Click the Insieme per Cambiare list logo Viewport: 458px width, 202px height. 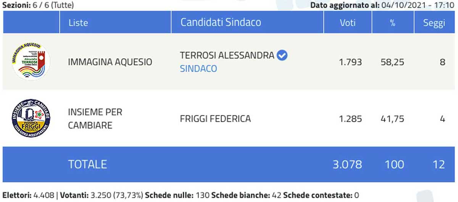point(31,118)
